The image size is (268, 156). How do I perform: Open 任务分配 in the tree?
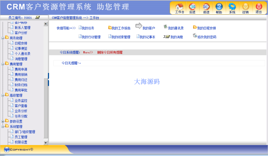pyautogui.click(x=21, y=116)
